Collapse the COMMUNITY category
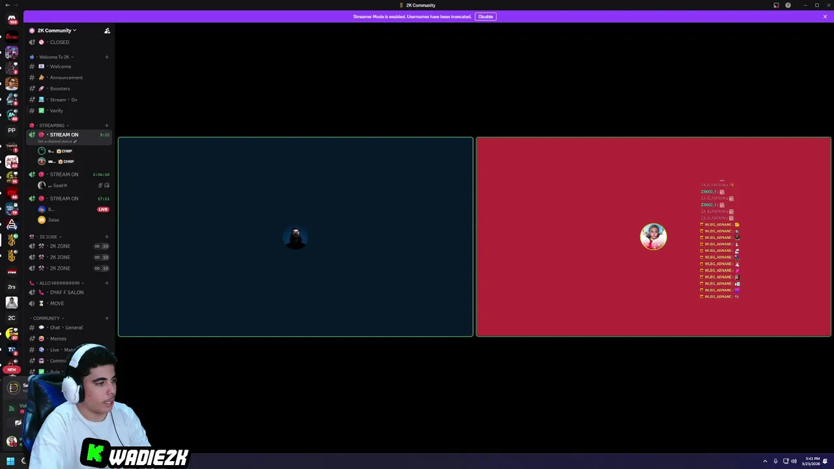This screenshot has height=469, width=834. pos(49,318)
